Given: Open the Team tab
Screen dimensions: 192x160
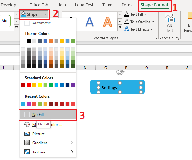Looking at the screenshot, I should point(107,5).
